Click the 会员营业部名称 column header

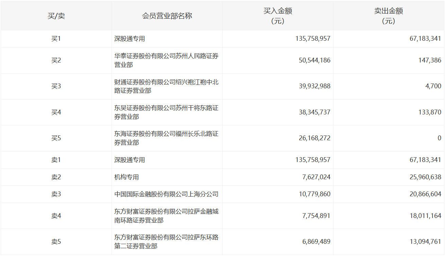[x=167, y=16]
